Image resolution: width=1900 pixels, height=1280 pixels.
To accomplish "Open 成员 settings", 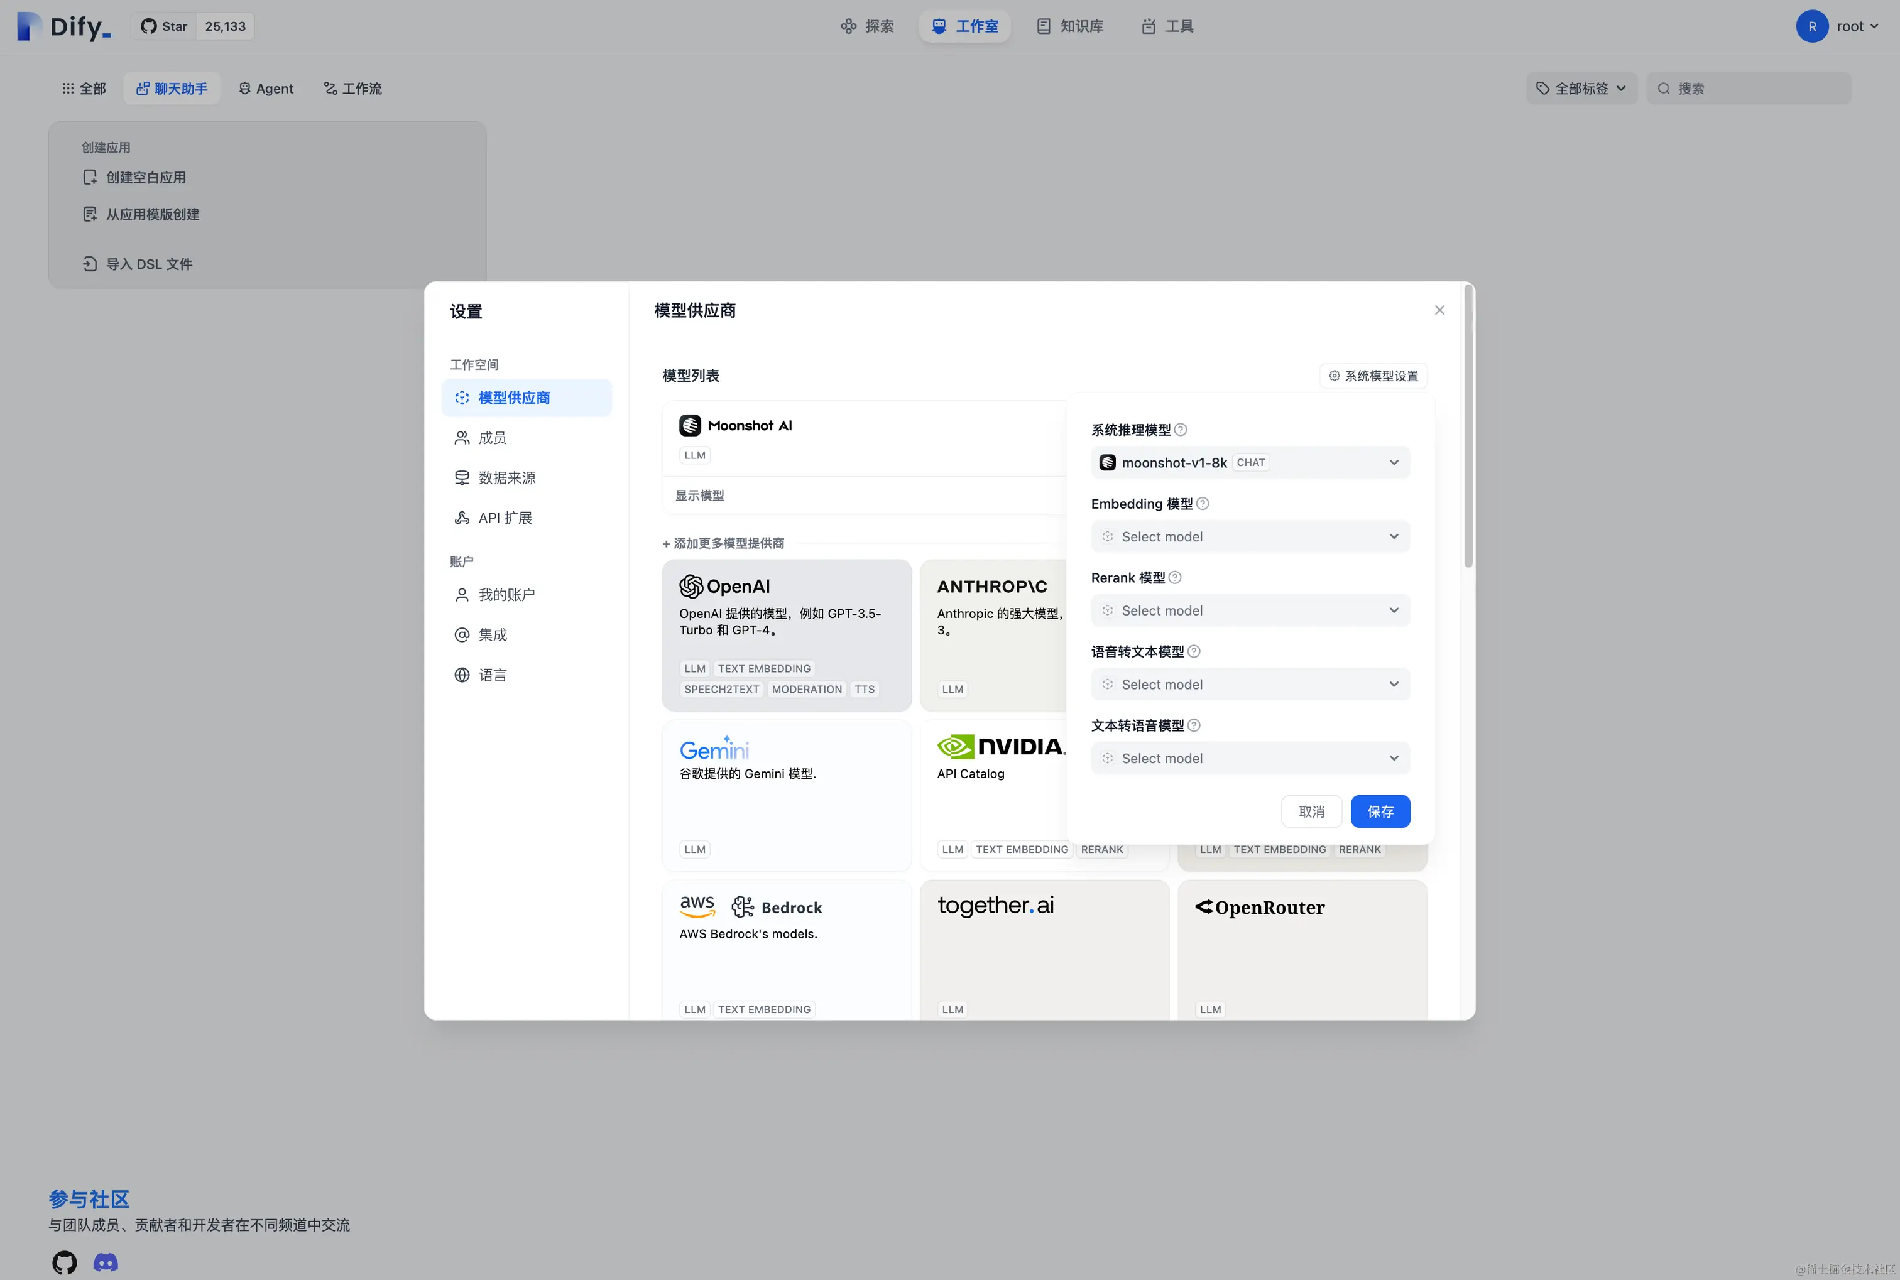I will (x=527, y=438).
